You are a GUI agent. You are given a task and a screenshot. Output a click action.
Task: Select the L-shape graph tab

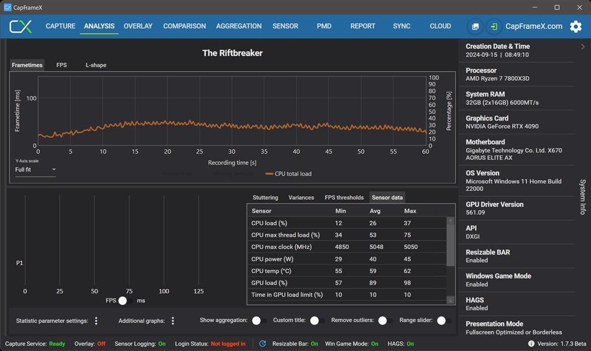[x=96, y=65]
